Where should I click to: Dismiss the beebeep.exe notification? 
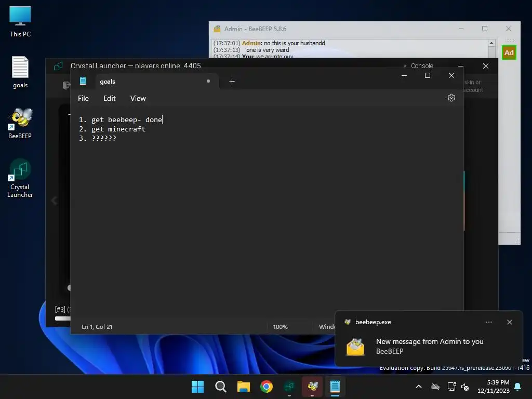pos(509,322)
